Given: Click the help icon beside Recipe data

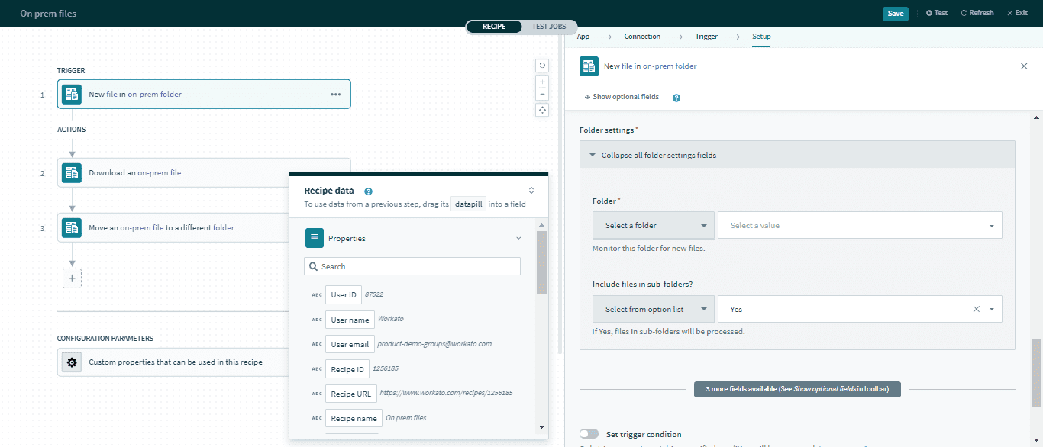Looking at the screenshot, I should 368,191.
